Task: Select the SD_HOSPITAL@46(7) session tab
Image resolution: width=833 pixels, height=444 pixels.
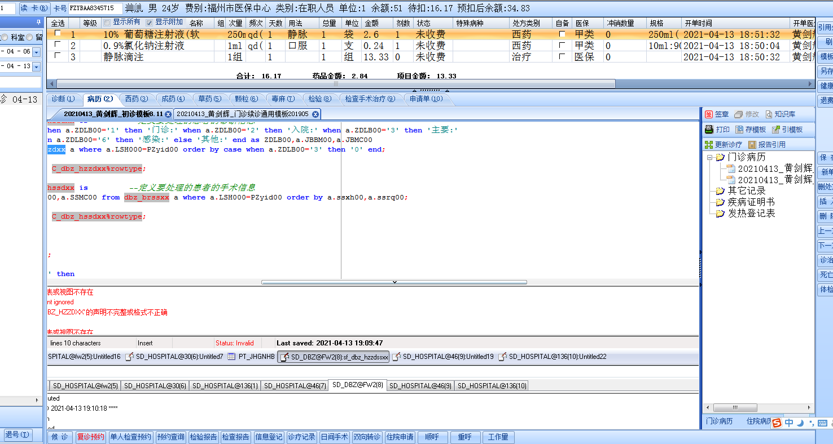Action: pyautogui.click(x=295, y=386)
